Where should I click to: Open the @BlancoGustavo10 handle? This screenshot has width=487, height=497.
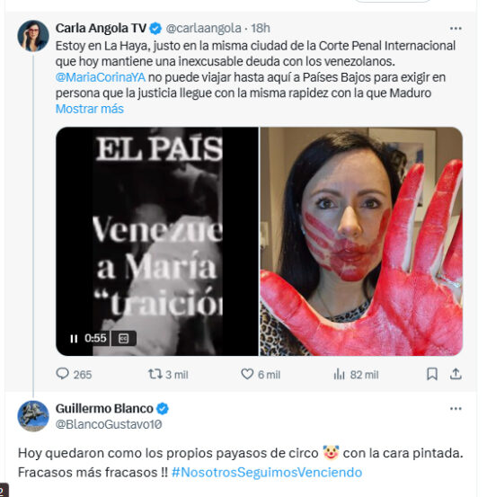(x=109, y=424)
